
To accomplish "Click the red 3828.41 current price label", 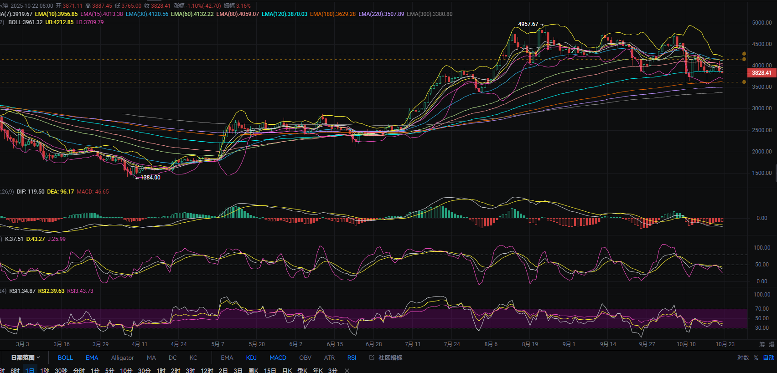I will click(x=761, y=73).
